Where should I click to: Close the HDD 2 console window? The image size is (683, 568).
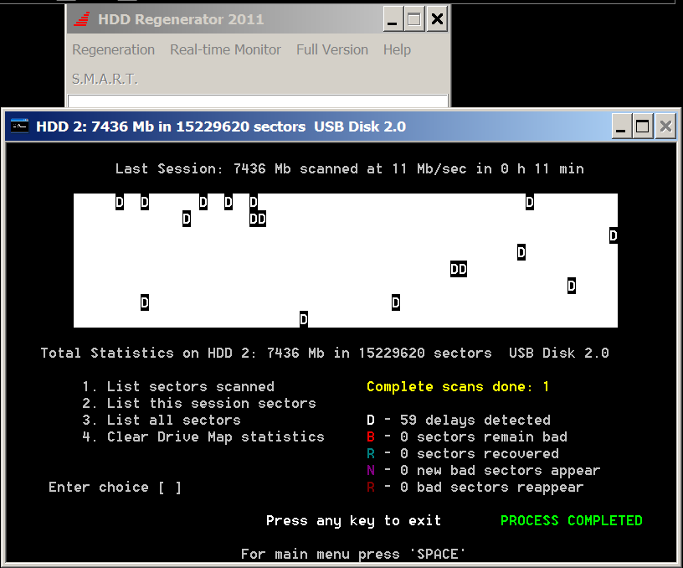point(665,127)
